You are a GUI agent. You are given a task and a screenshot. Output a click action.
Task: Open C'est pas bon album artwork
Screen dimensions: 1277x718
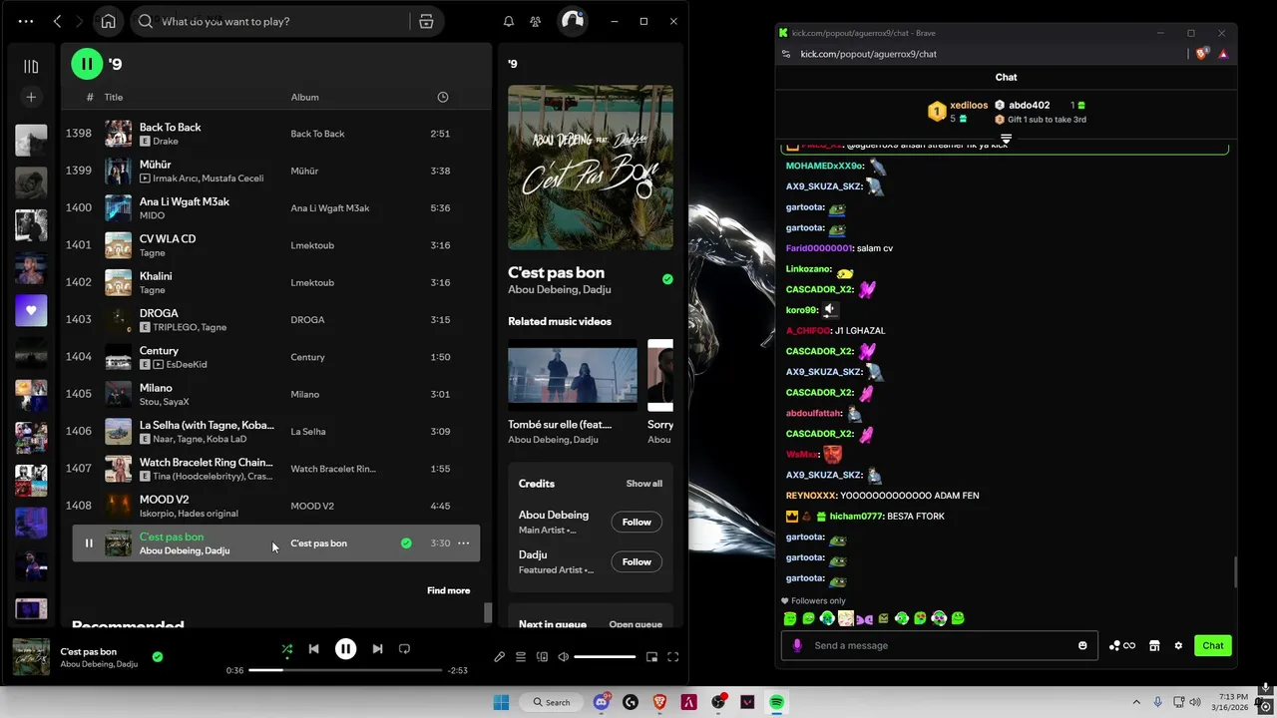click(x=591, y=168)
